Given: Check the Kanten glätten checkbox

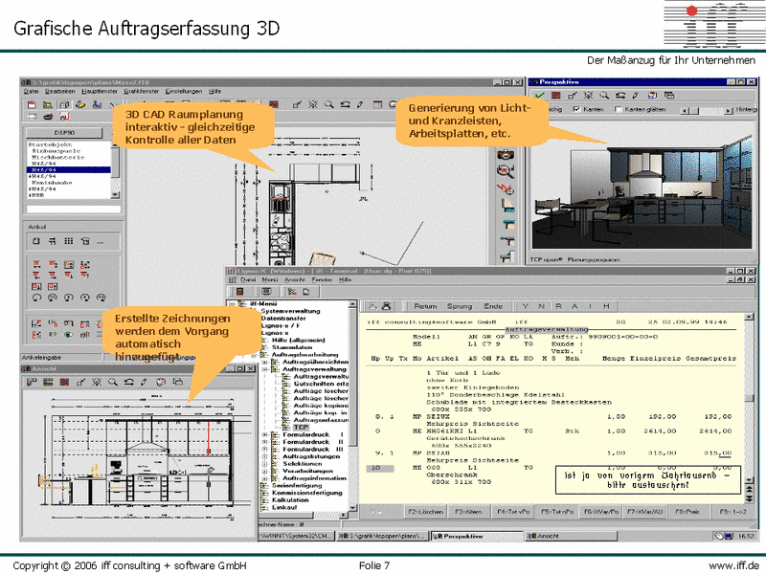Looking at the screenshot, I should [x=619, y=109].
